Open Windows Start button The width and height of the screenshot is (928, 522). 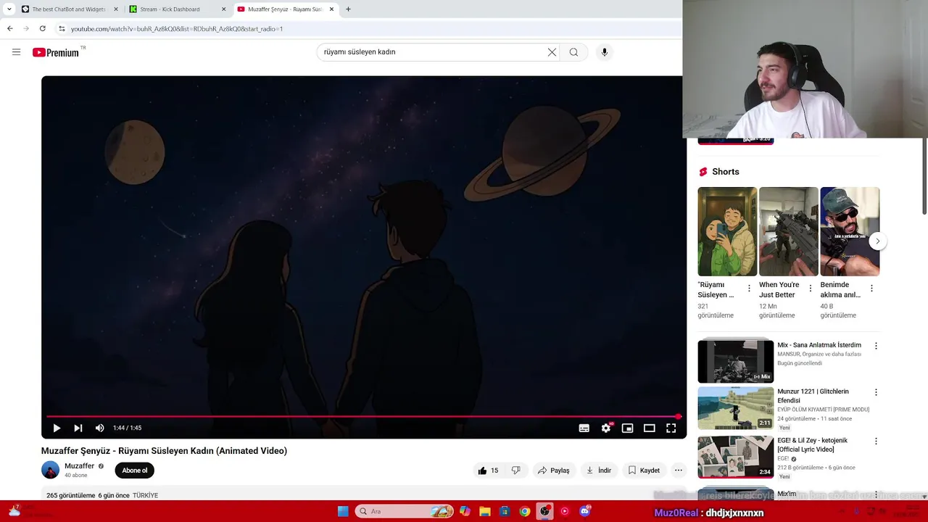pos(343,511)
